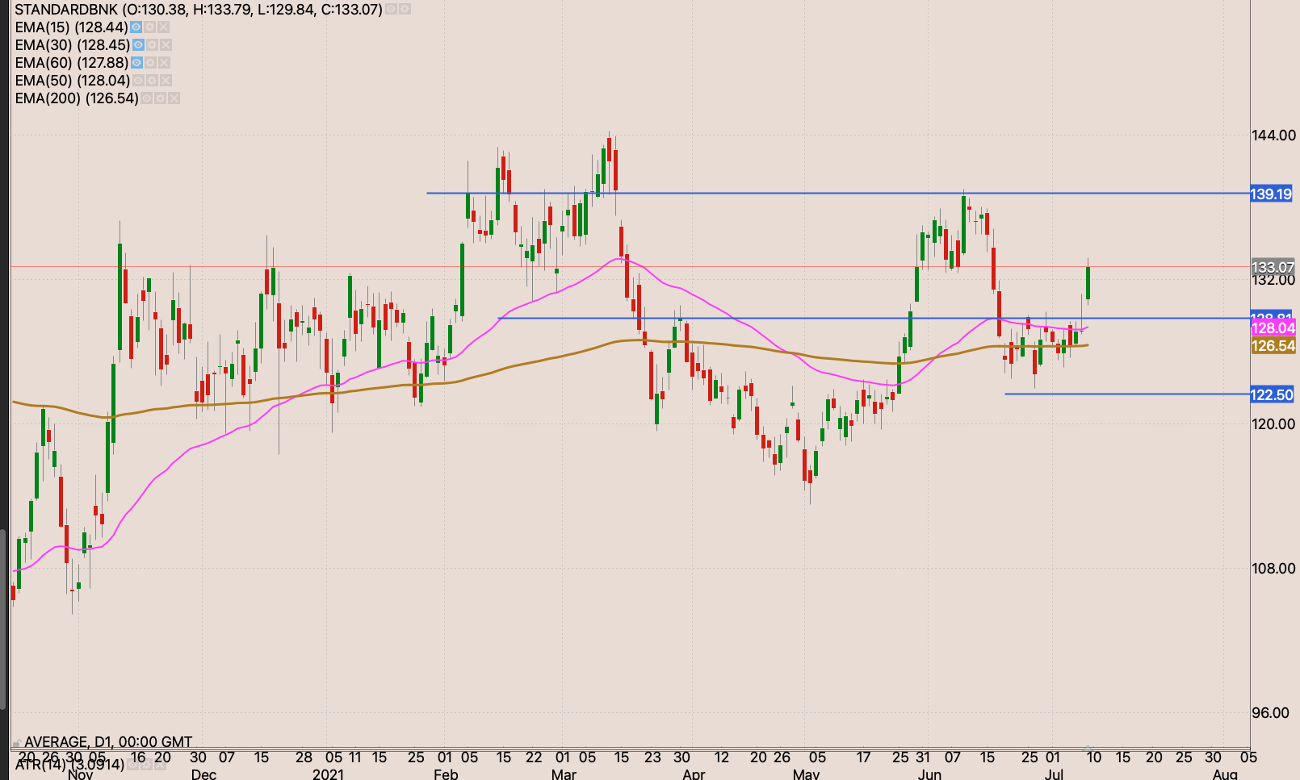1300x780 pixels.
Task: Click the STANDARDBNK OHLC title text
Action: click(198, 10)
